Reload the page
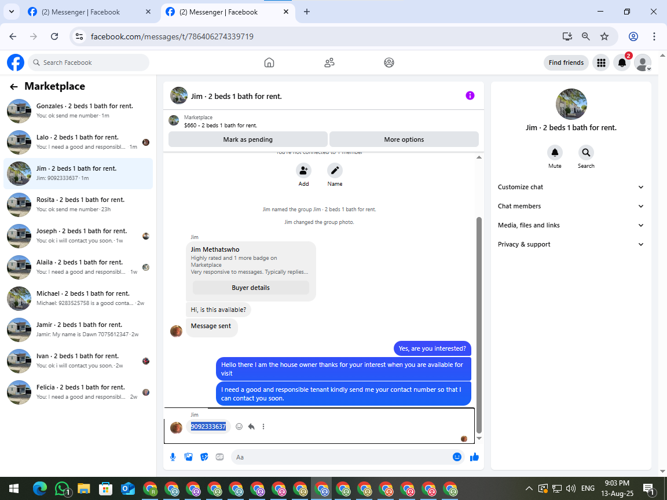The width and height of the screenshot is (667, 500). [54, 36]
